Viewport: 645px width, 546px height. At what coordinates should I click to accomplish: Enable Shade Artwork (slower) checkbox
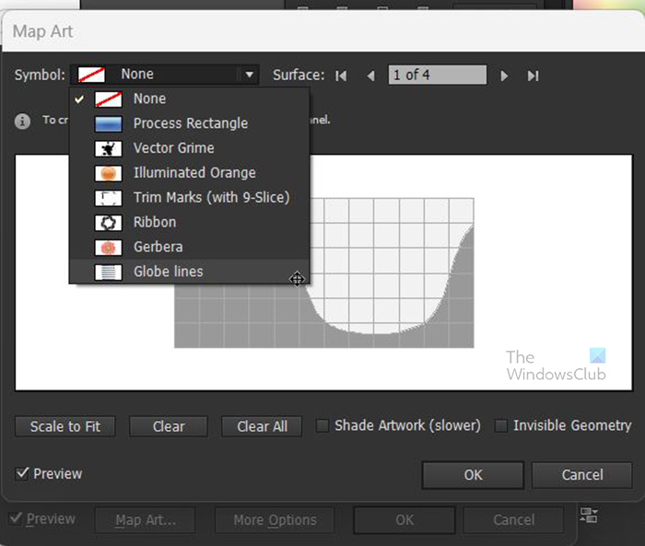[x=322, y=425]
